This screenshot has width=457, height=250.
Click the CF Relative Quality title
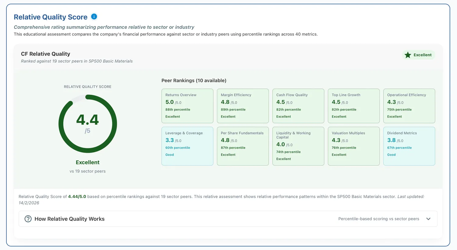point(45,54)
